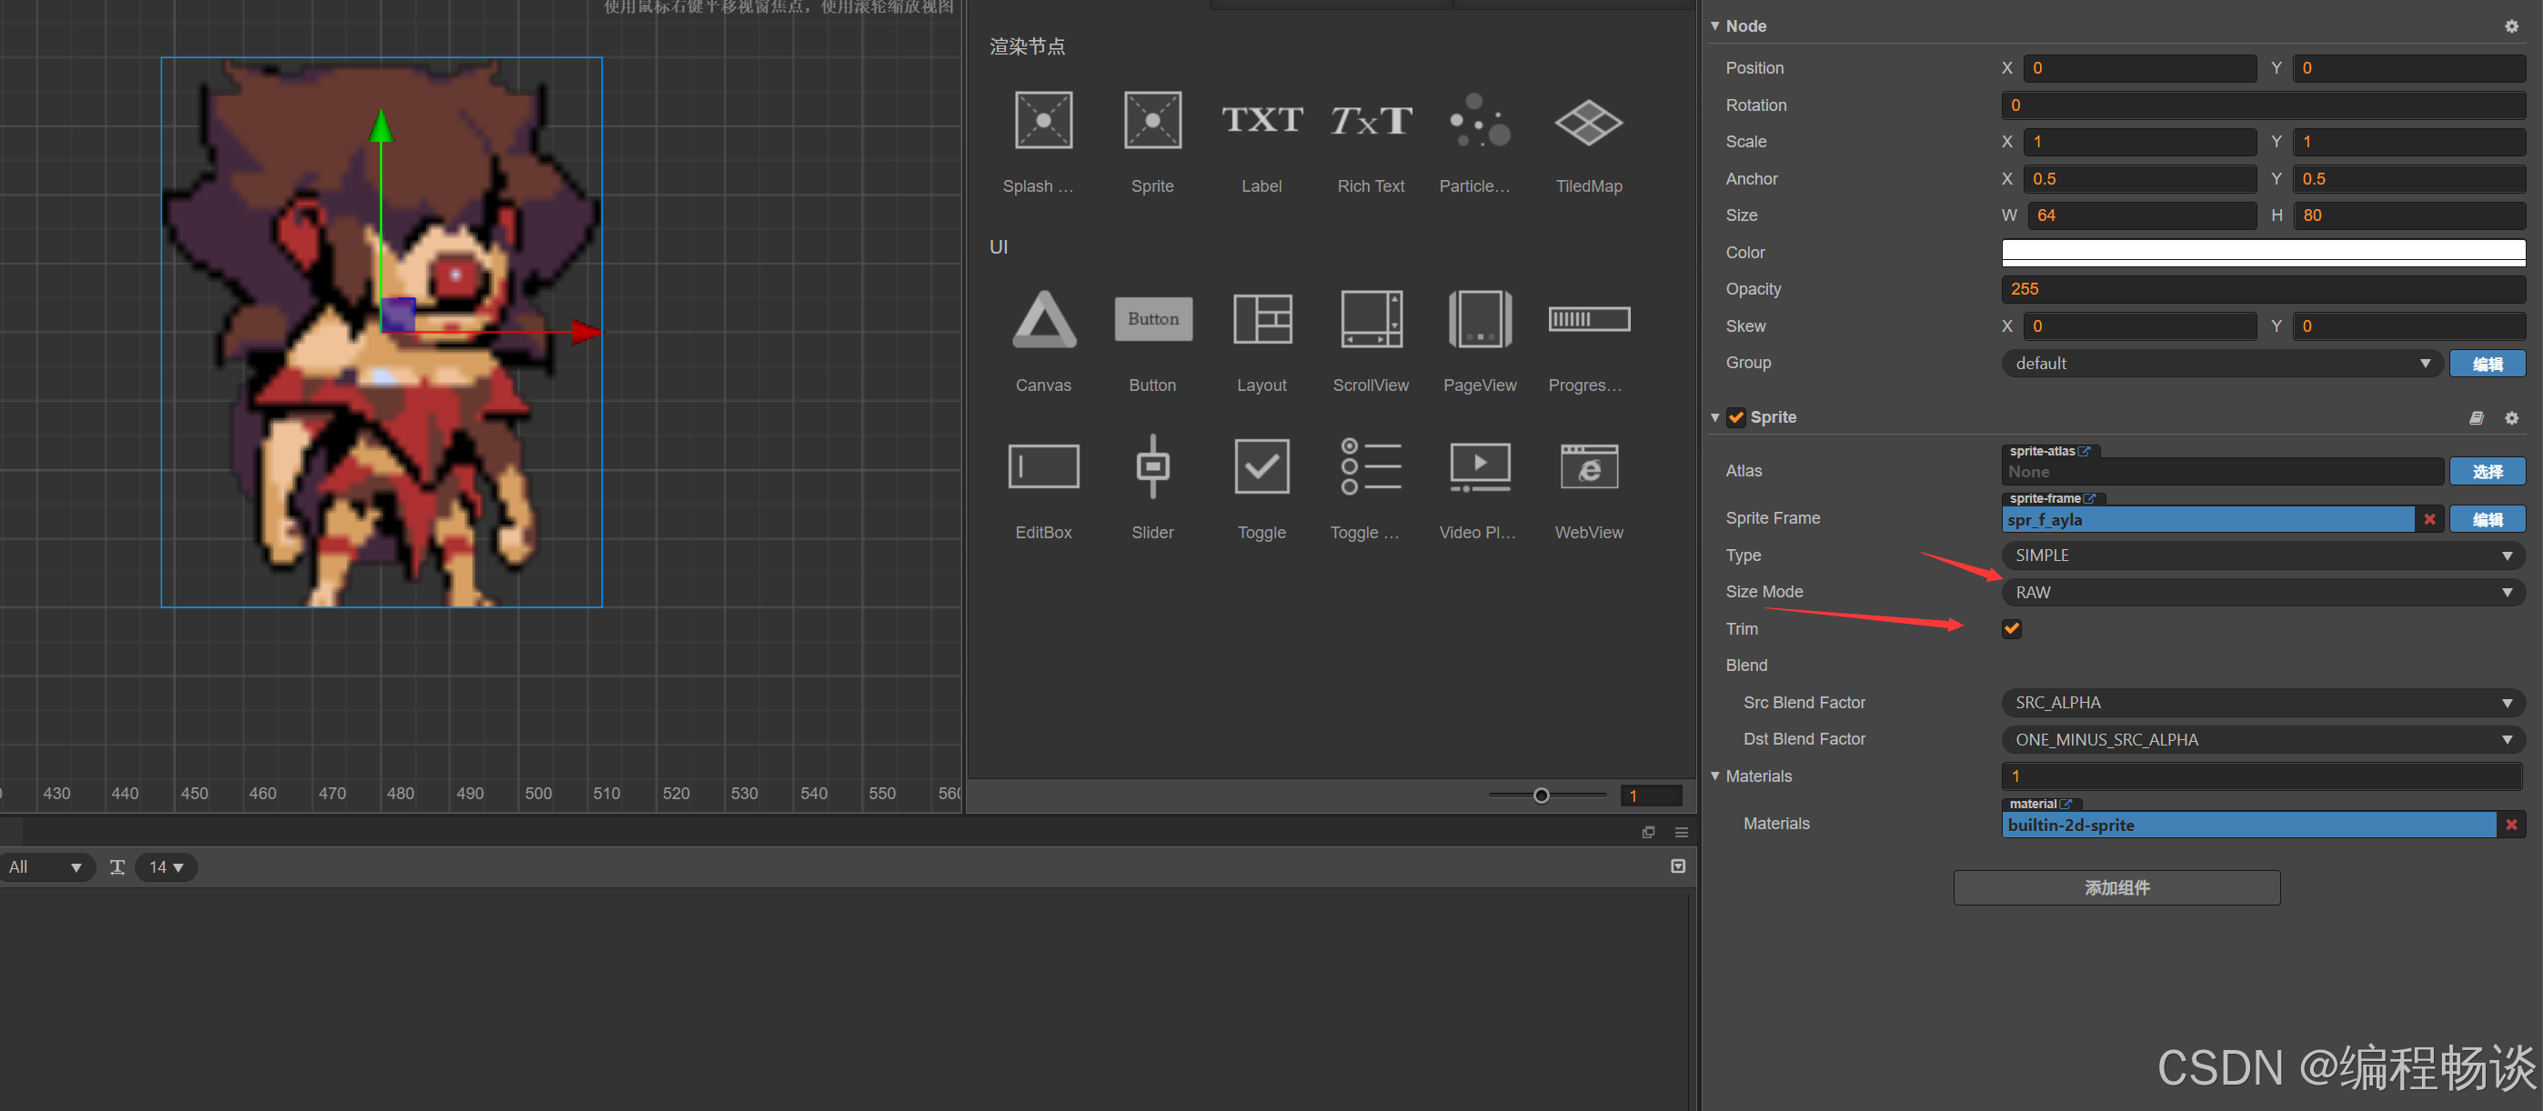Image resolution: width=2543 pixels, height=1111 pixels.
Task: Choose the EditBox UI icon
Action: 1042,465
